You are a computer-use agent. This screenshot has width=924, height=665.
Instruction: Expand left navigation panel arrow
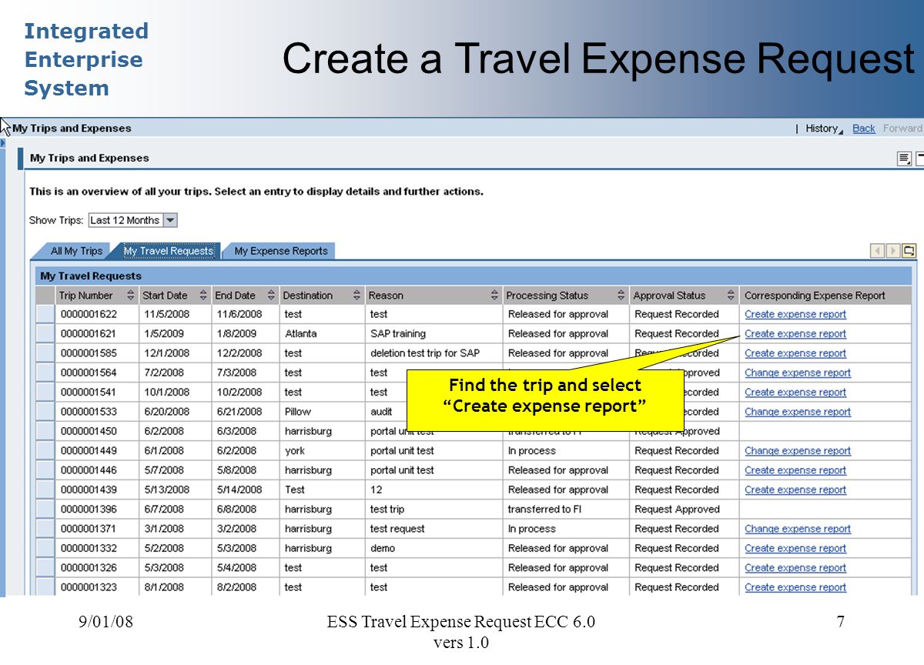(x=3, y=143)
